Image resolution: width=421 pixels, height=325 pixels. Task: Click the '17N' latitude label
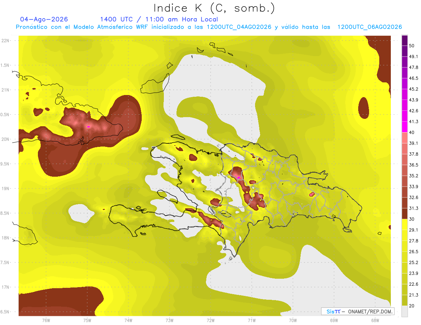(x=6, y=287)
